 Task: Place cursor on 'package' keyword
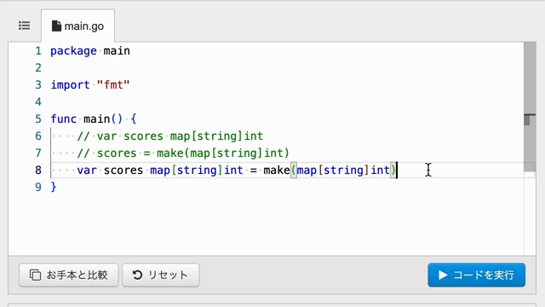74,51
